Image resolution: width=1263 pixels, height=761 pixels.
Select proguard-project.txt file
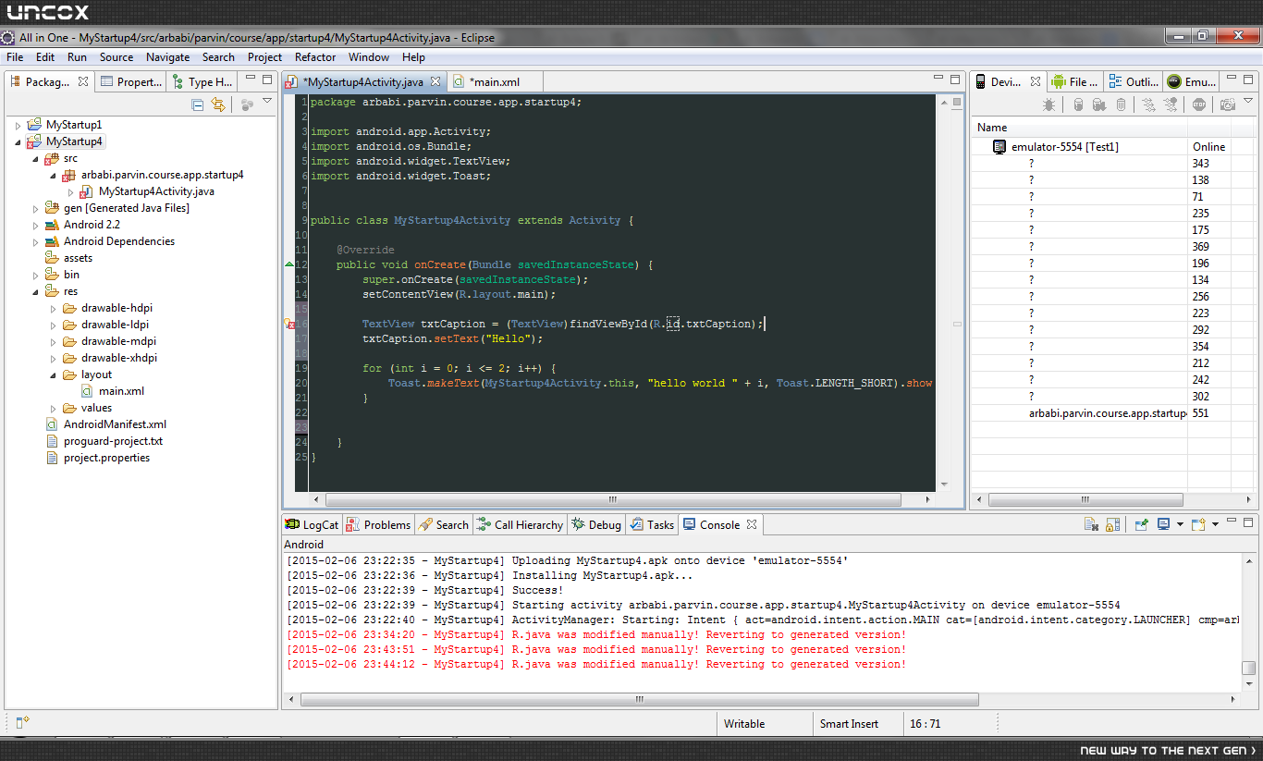point(113,441)
